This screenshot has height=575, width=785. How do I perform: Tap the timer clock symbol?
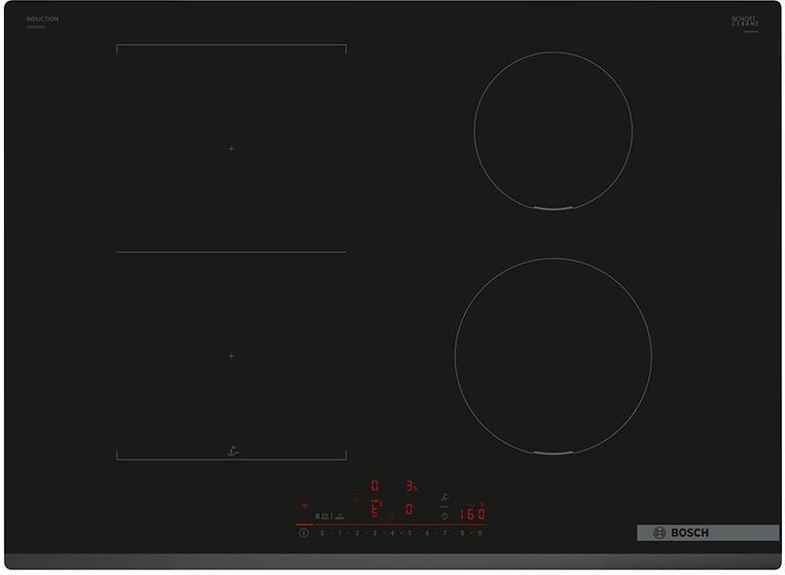pos(445,516)
